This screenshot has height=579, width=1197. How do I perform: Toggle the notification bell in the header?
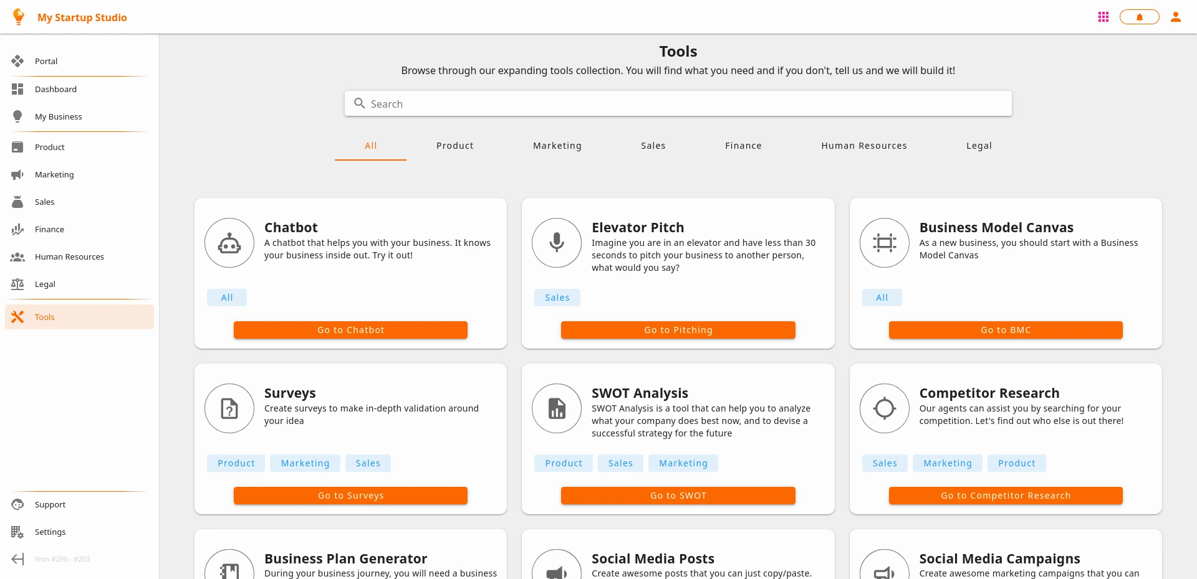point(1139,17)
